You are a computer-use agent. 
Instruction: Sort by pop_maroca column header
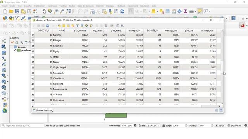(x=80, y=31)
